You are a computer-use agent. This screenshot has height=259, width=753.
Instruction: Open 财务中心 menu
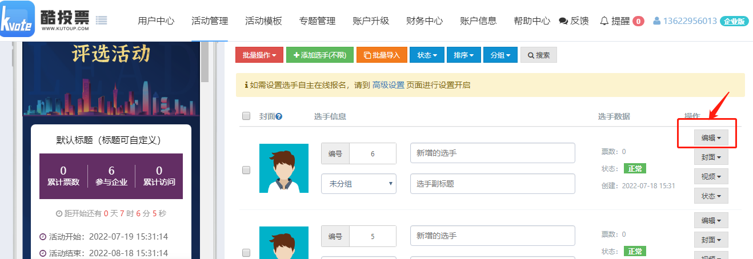point(424,21)
